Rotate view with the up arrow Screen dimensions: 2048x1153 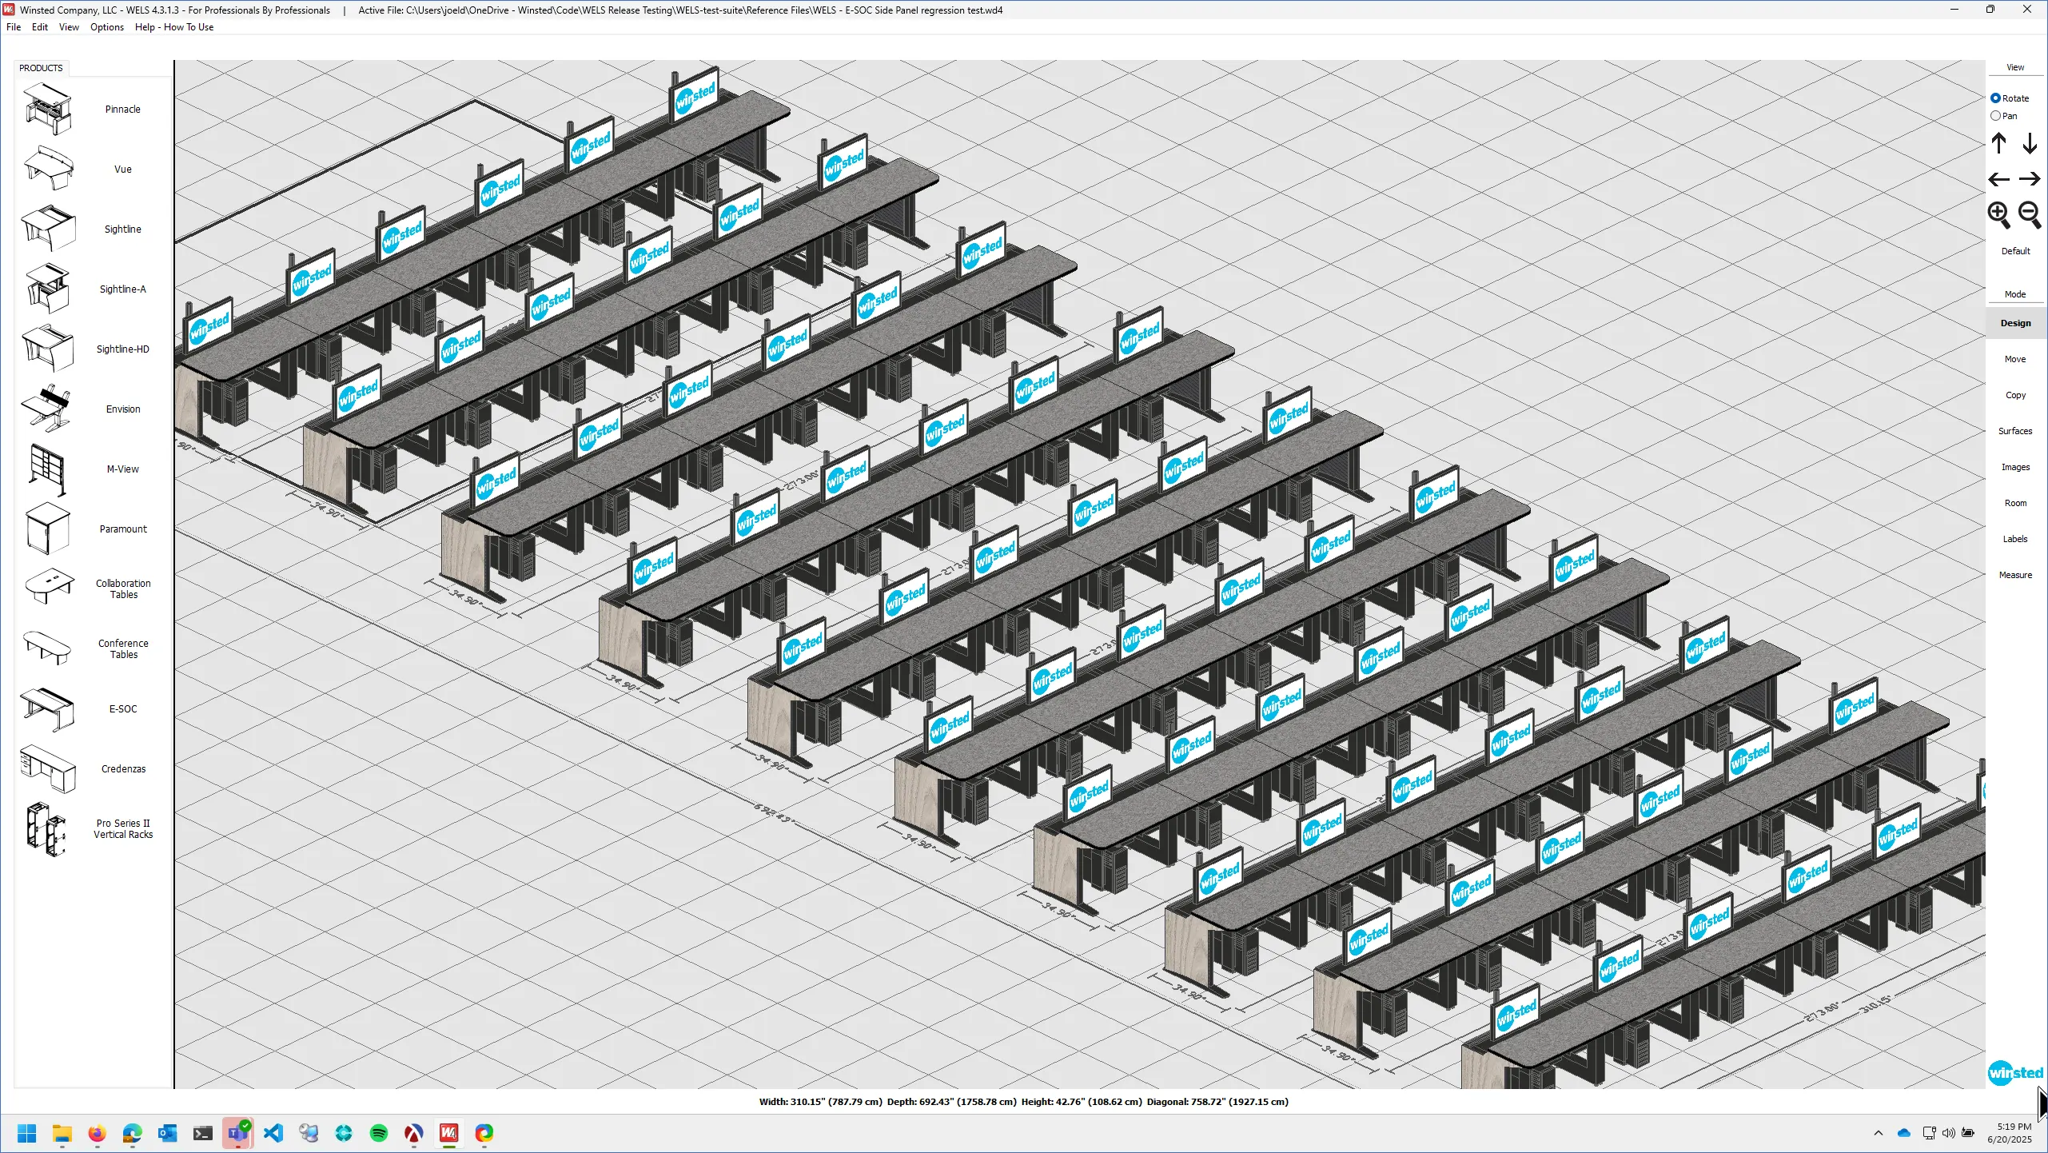coord(1998,144)
